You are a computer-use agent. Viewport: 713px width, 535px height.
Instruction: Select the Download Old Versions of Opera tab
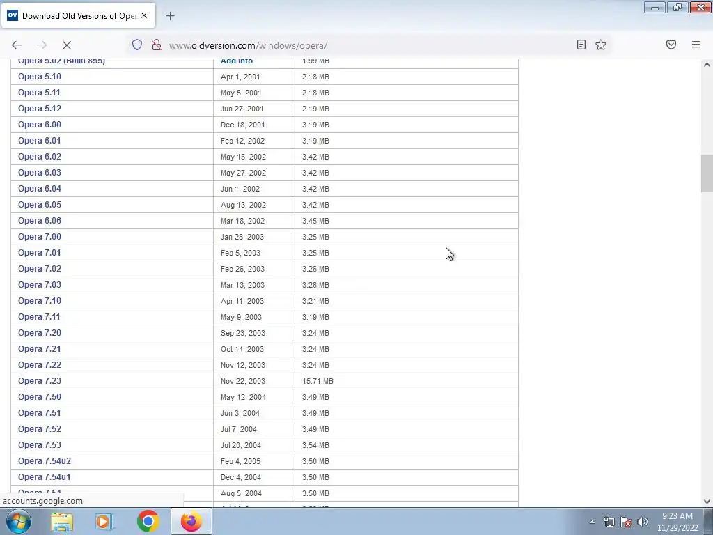(x=78, y=15)
